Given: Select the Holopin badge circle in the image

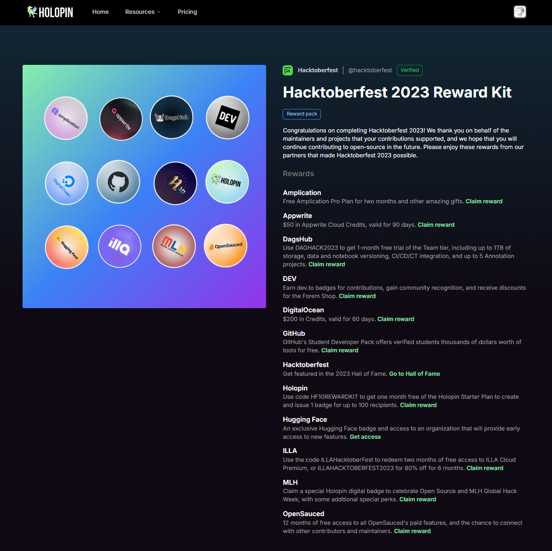Looking at the screenshot, I should tap(227, 182).
